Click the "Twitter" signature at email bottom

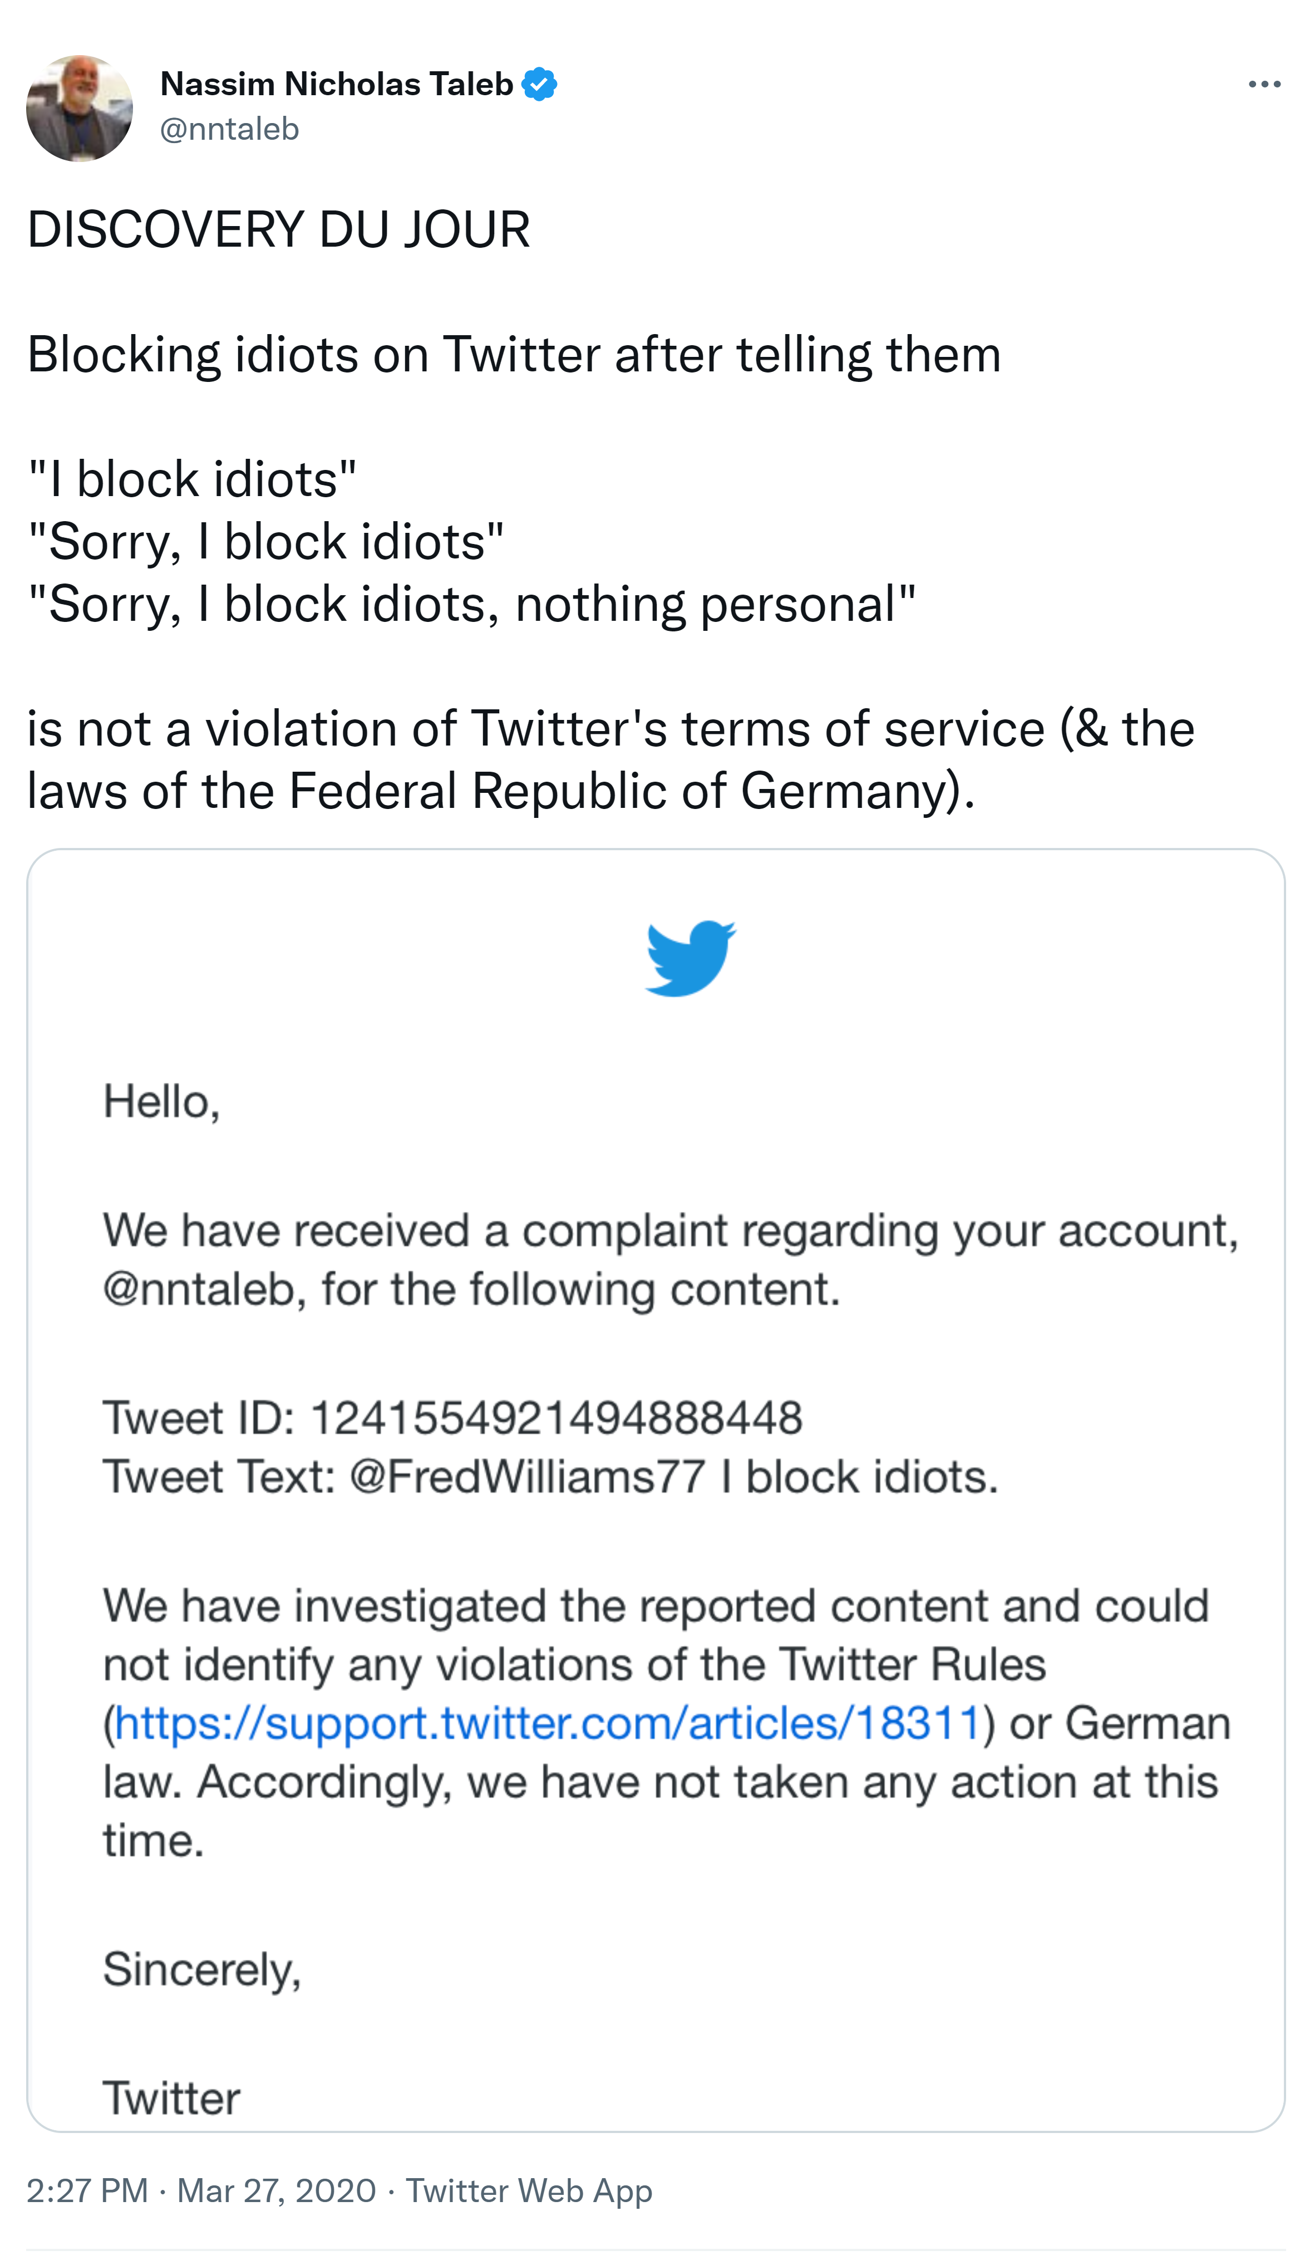pos(171,2099)
